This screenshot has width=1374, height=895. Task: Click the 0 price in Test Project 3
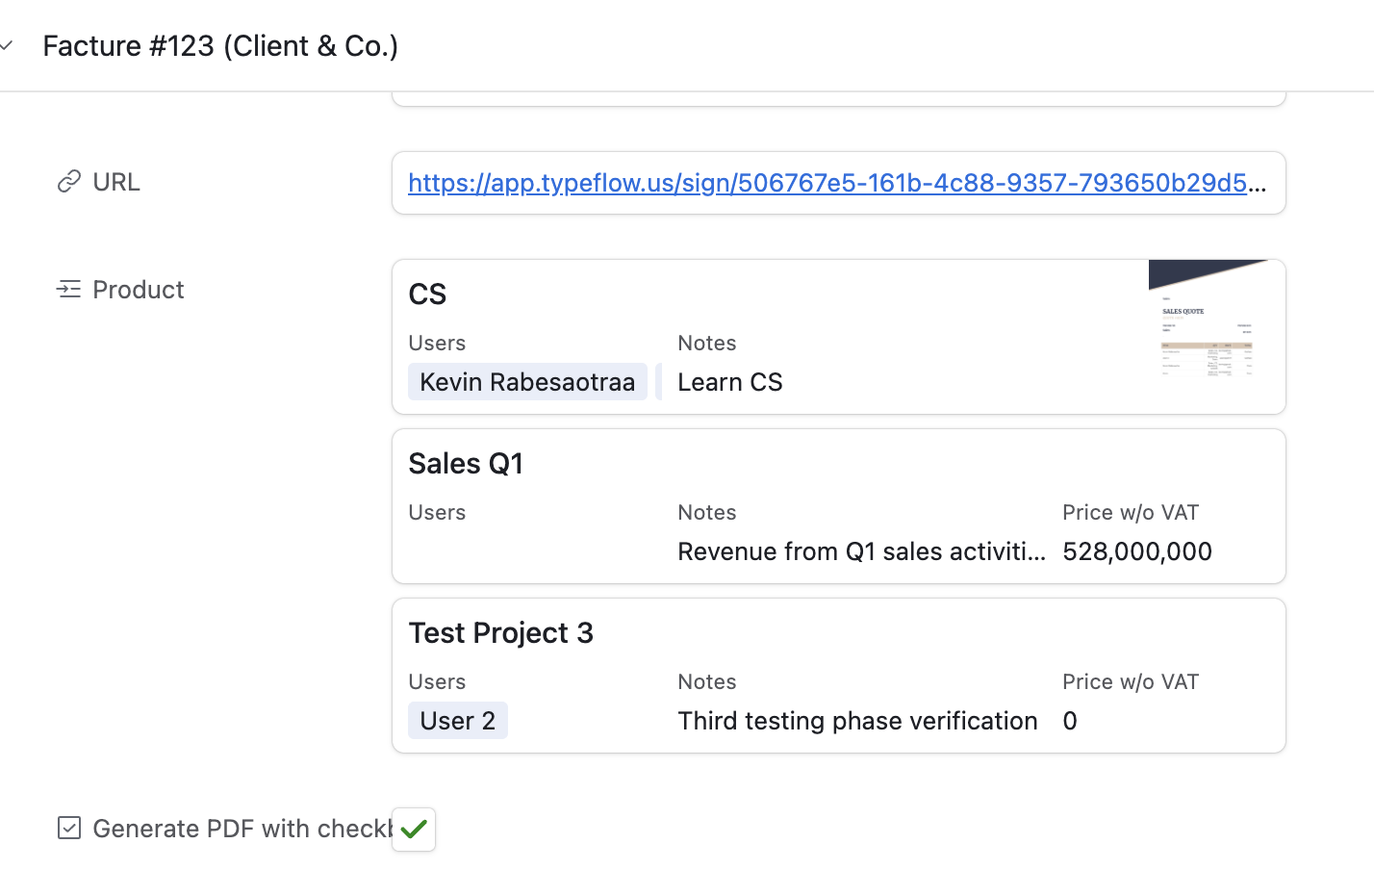click(x=1070, y=721)
